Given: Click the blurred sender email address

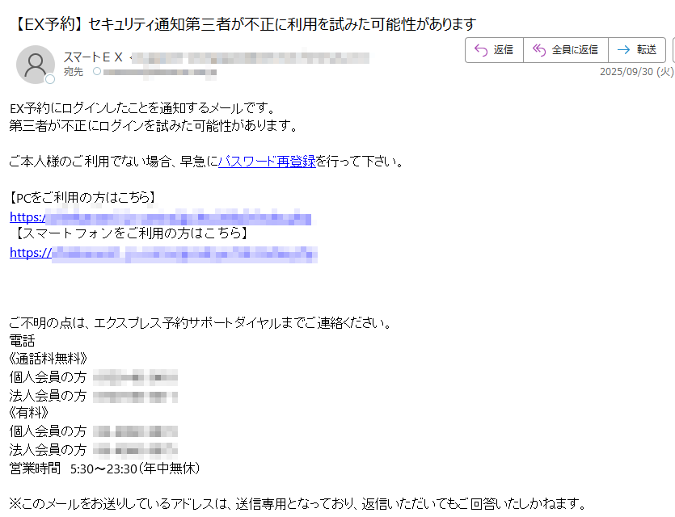Looking at the screenshot, I should tap(250, 57).
